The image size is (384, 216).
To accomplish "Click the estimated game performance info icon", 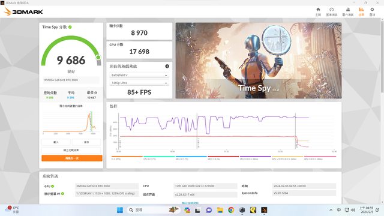I will pyautogui.click(x=167, y=66).
